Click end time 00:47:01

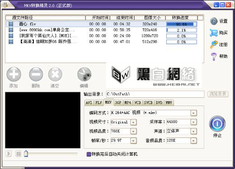click(x=122, y=41)
